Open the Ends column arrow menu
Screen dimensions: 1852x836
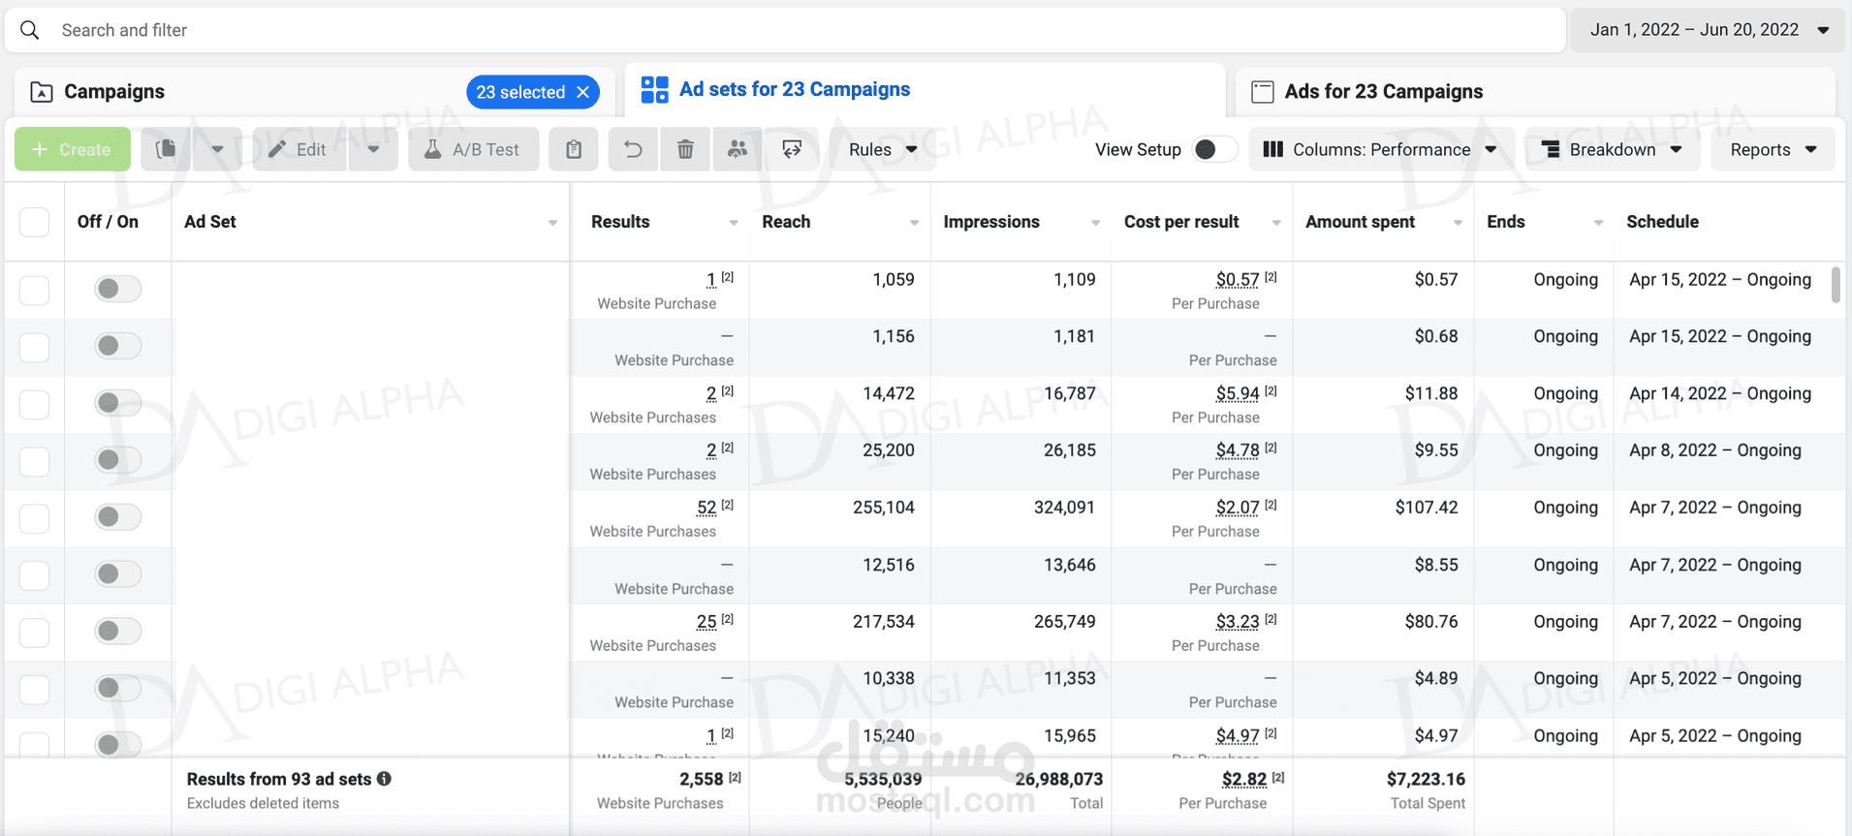[1598, 223]
